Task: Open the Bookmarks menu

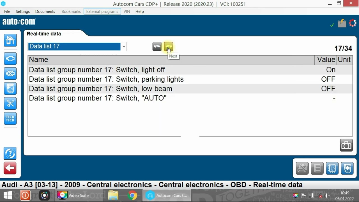Action: coord(71,12)
